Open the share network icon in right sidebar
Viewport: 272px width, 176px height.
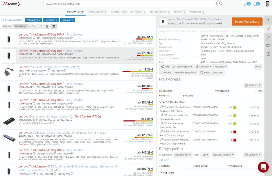pos(268,37)
